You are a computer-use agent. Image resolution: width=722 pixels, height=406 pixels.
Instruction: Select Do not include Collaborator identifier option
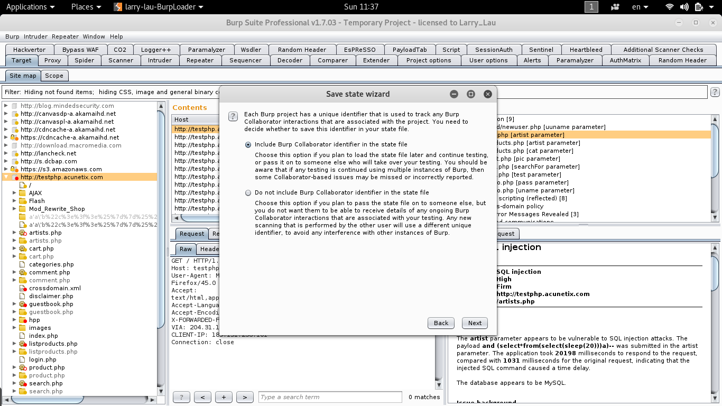248,193
